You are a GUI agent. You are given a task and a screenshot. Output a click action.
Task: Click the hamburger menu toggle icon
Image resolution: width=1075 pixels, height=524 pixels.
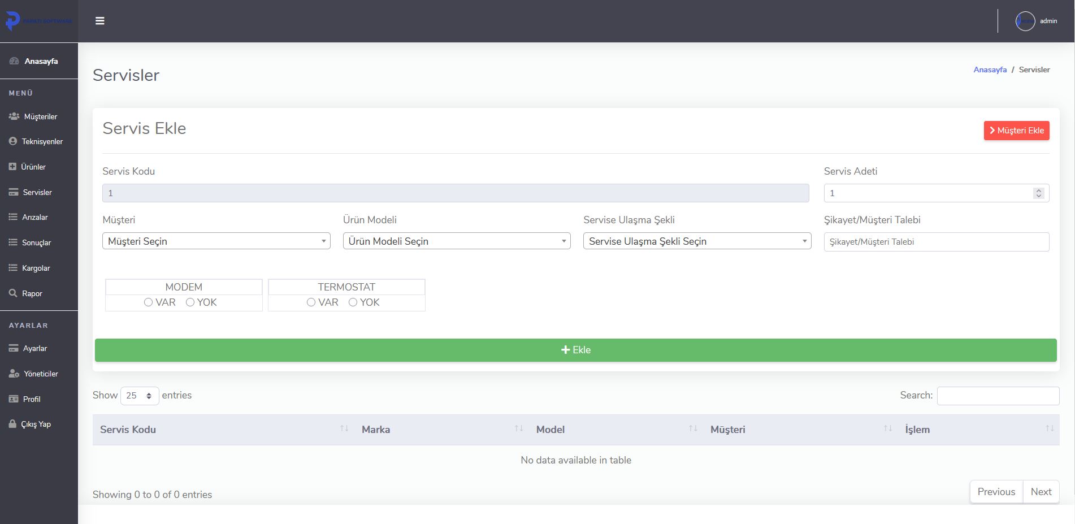coord(100,21)
